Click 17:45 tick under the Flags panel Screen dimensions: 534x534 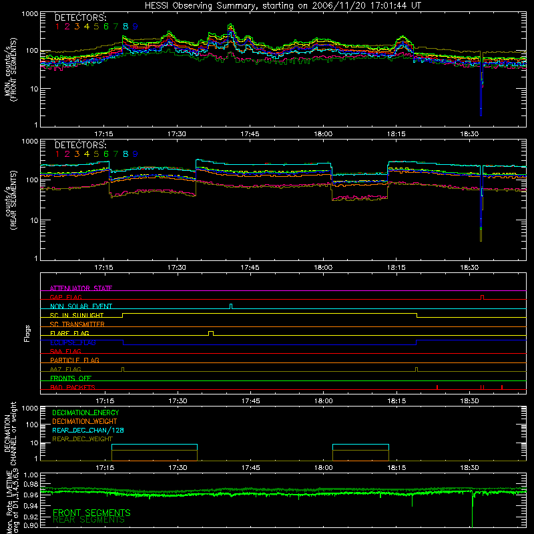coord(251,401)
